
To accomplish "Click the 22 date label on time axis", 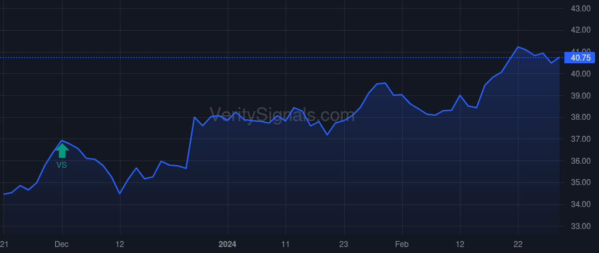I will (518, 244).
